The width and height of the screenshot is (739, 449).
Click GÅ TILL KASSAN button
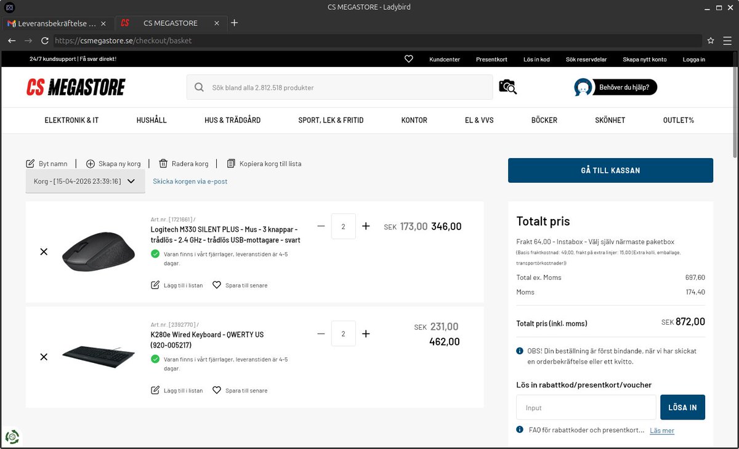click(610, 170)
